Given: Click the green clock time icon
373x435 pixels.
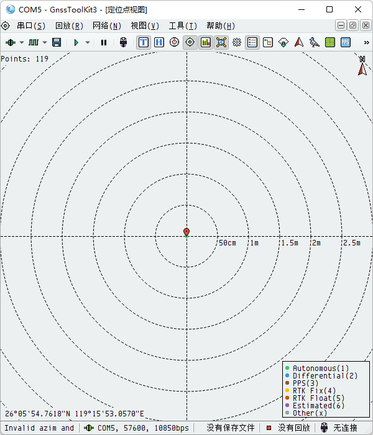Looking at the screenshot, I should tap(330, 42).
